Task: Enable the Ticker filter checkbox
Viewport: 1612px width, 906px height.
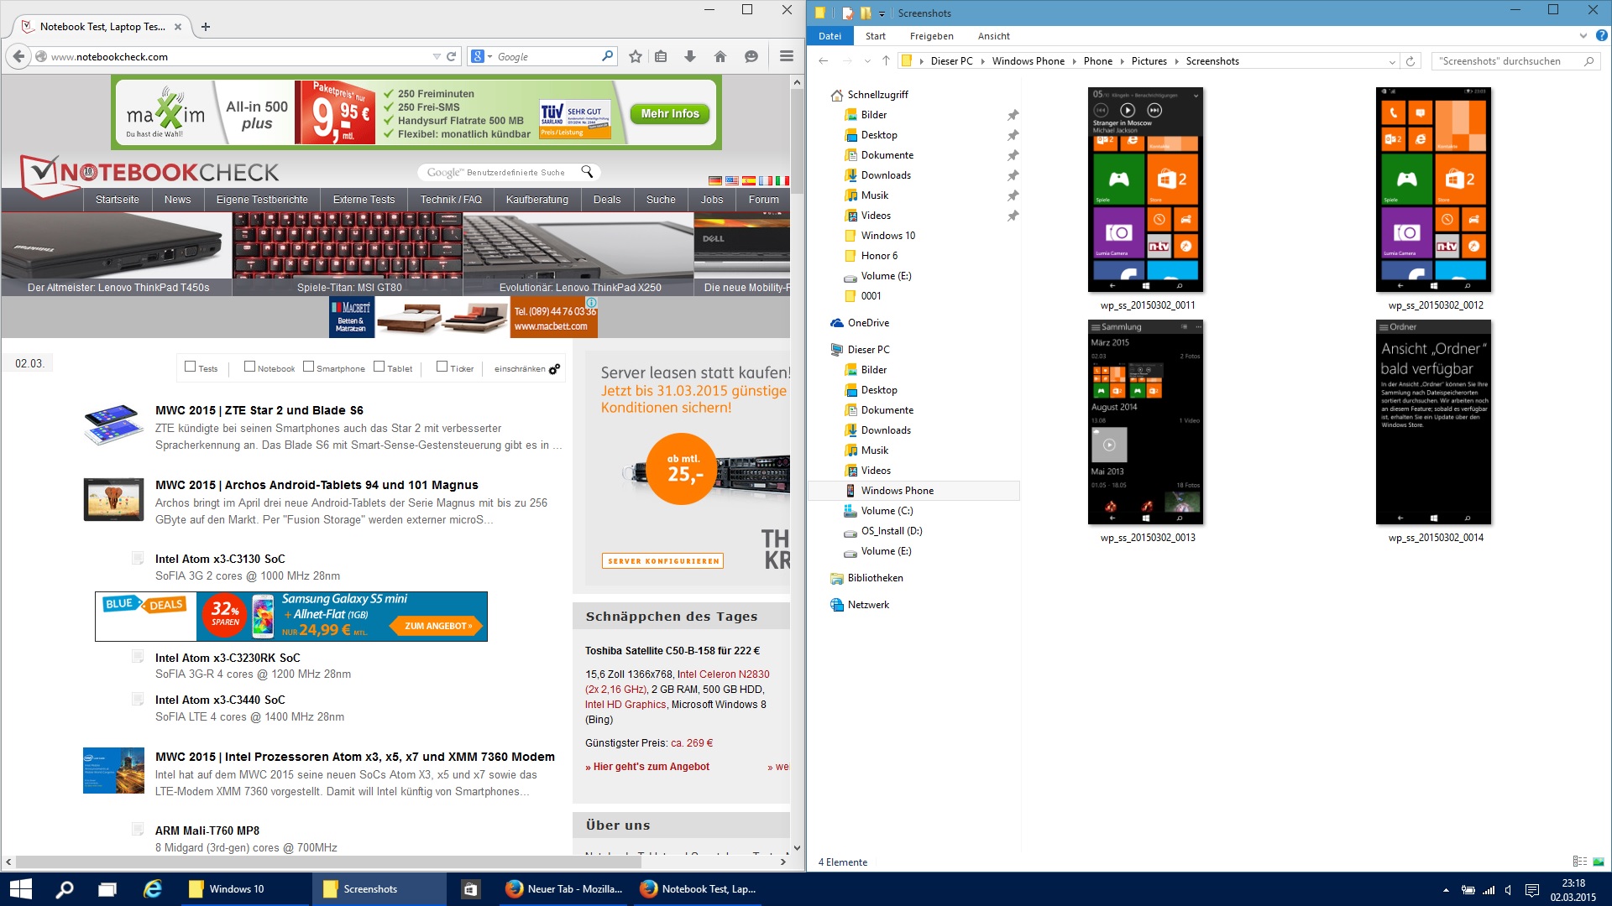Action: (x=442, y=367)
